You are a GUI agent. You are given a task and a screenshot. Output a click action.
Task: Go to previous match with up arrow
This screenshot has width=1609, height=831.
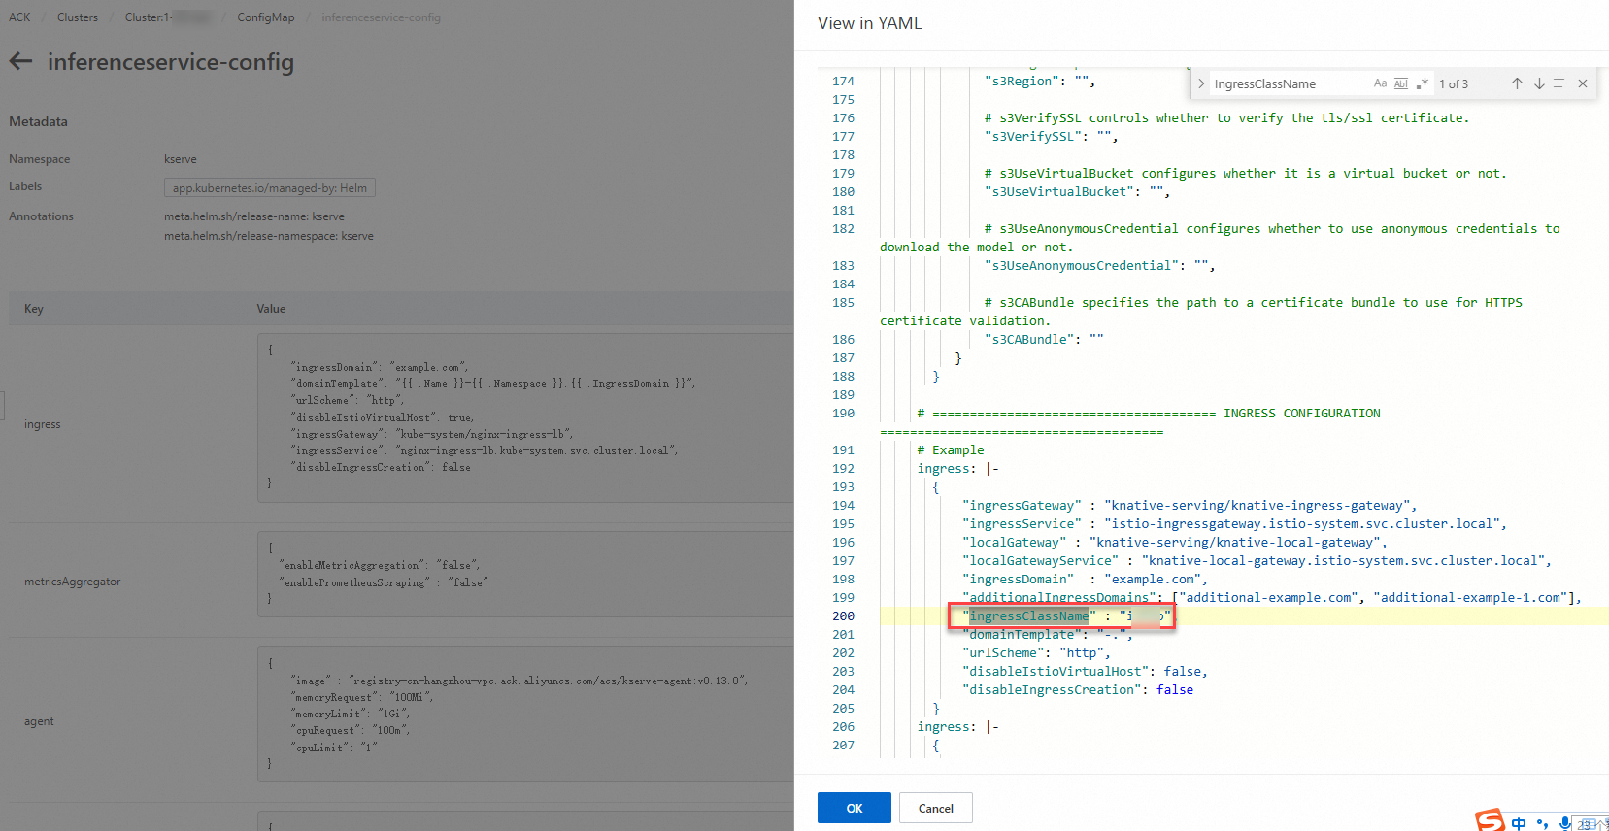click(1517, 83)
